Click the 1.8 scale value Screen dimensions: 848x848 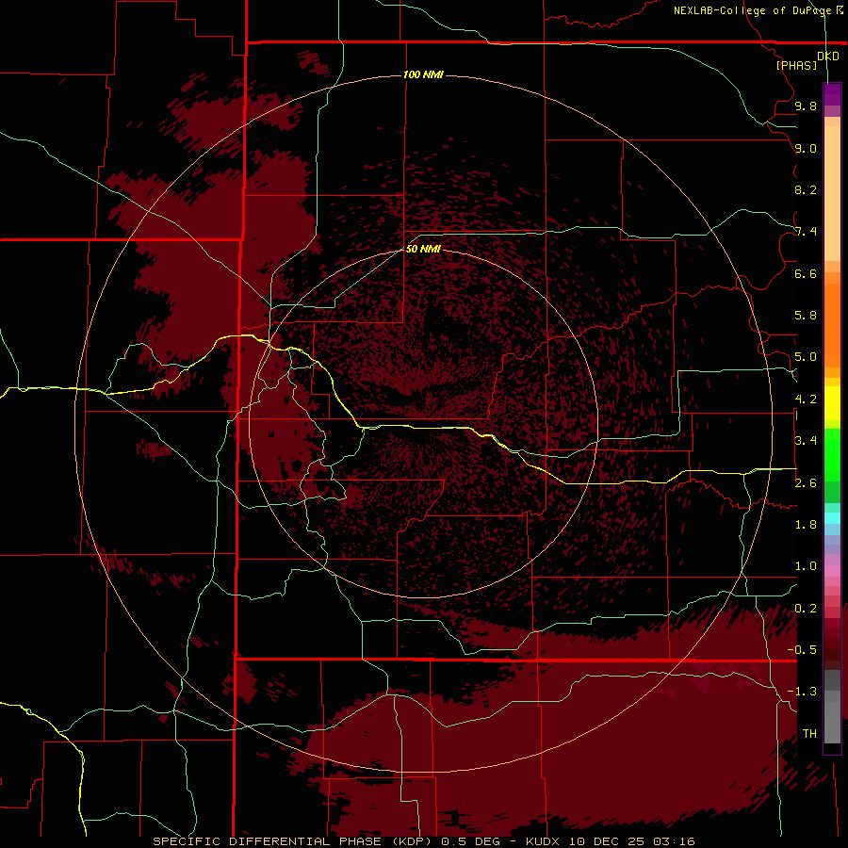(x=806, y=525)
